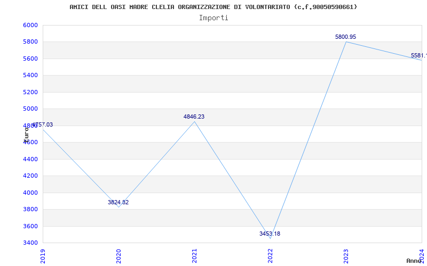427x266 pixels.
Task: Click the 3800 y-axis tick label
Action: (30, 210)
